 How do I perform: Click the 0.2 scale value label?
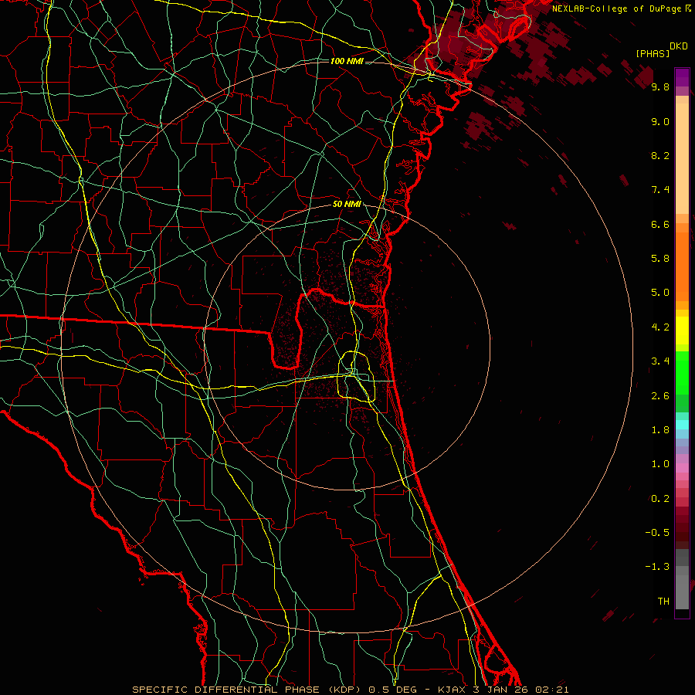tap(660, 499)
